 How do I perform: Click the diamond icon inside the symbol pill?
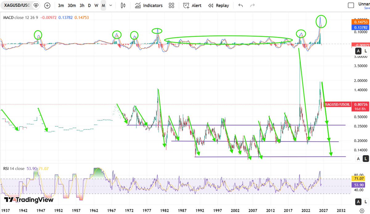click(36, 5)
